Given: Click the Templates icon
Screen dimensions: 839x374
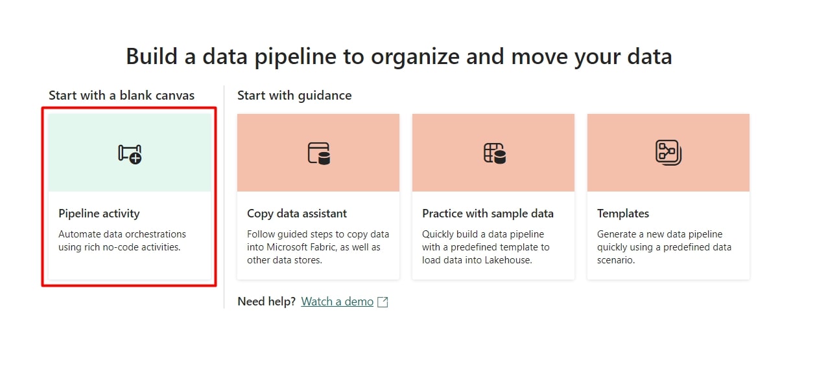Looking at the screenshot, I should (x=668, y=153).
